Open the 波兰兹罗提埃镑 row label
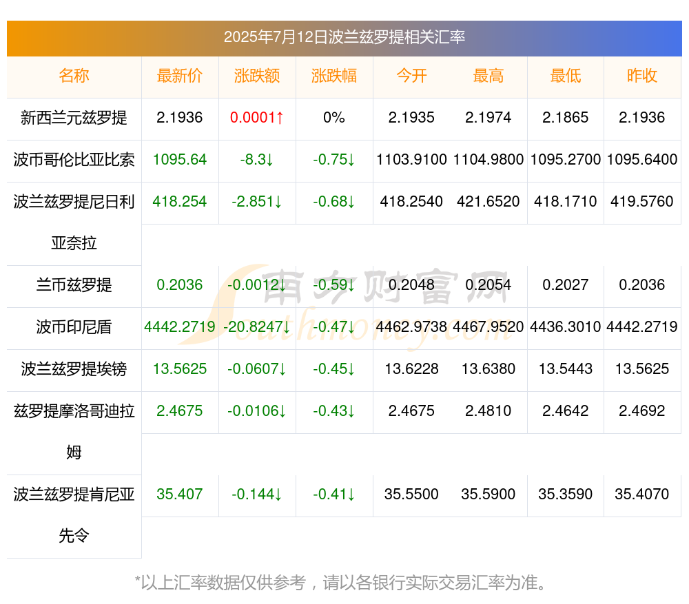The height and width of the screenshot is (604, 689). [74, 369]
